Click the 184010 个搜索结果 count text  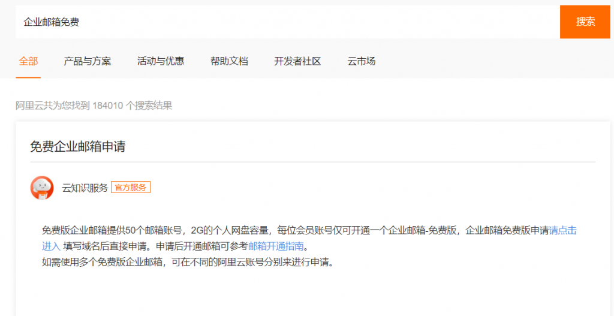[132, 106]
